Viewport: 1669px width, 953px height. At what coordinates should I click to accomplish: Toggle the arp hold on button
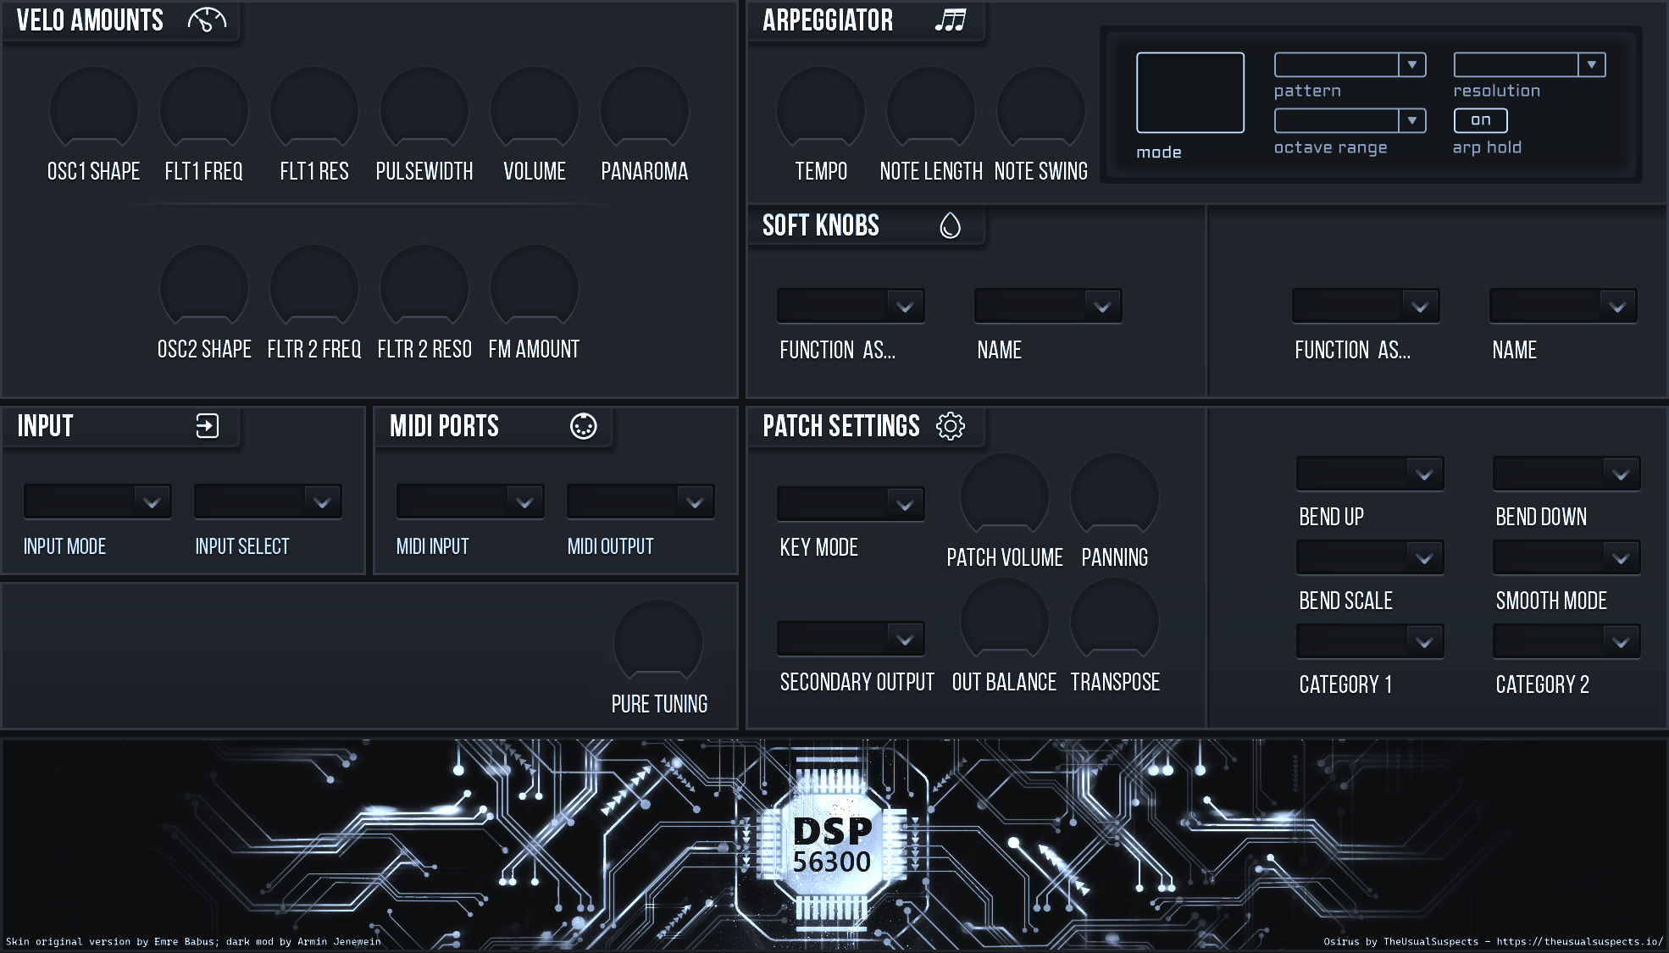(x=1480, y=120)
